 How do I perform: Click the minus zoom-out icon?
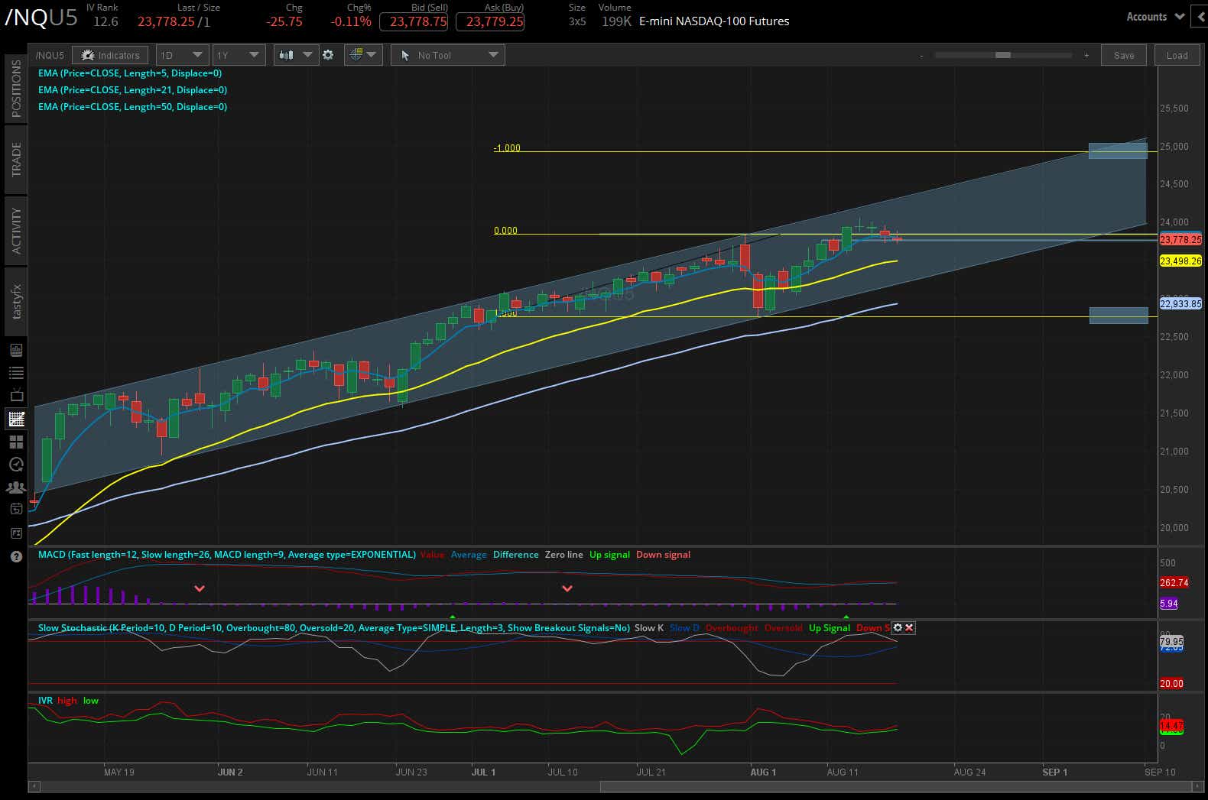point(921,55)
